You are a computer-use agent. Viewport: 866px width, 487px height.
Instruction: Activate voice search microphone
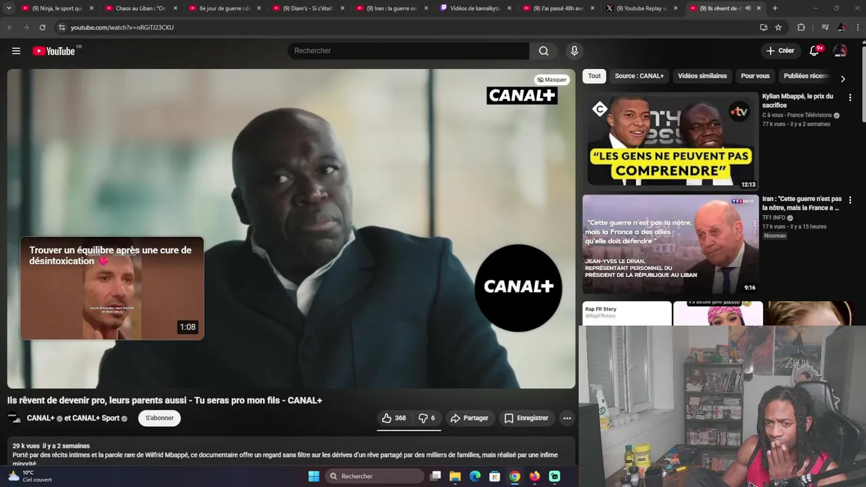tap(574, 51)
